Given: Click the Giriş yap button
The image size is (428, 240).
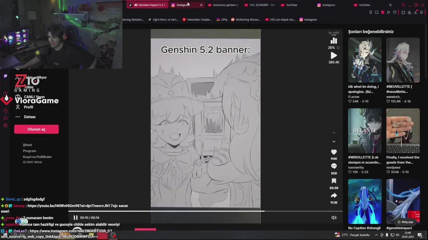Looking at the screenshot, I should (x=405, y=222).
